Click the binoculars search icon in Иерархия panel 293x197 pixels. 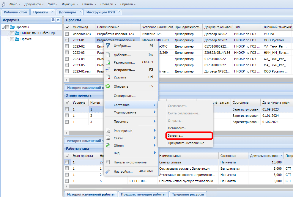tap(53, 20)
